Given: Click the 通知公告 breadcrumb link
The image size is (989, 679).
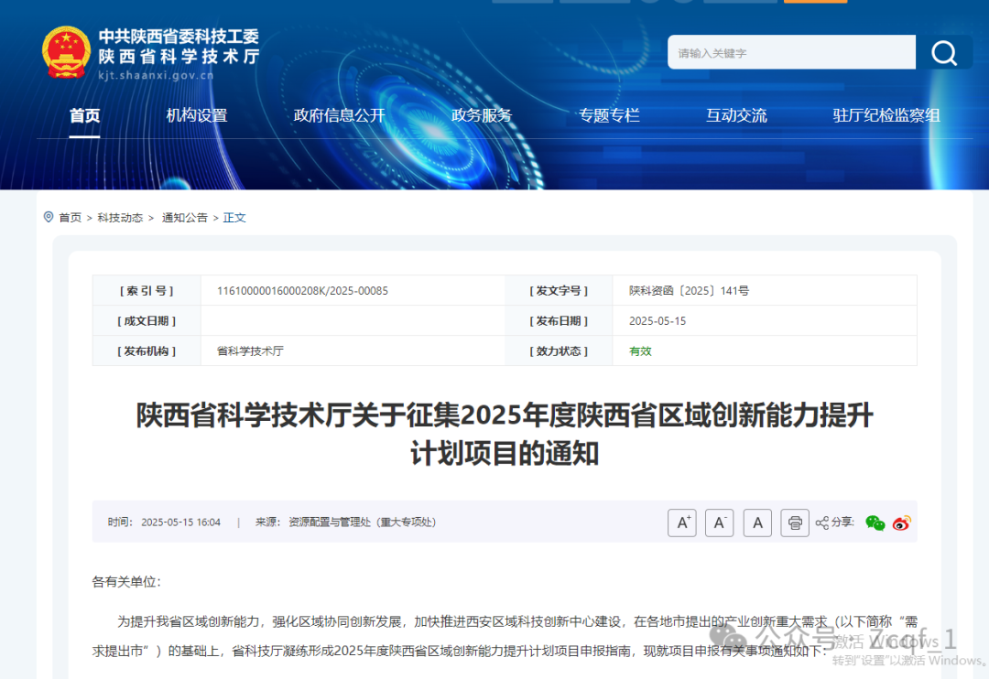Looking at the screenshot, I should [x=185, y=217].
